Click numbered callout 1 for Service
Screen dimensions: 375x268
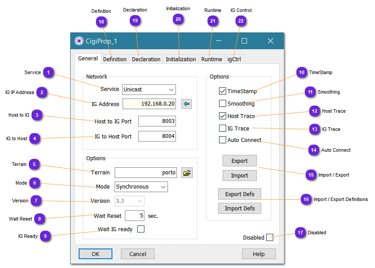point(48,73)
